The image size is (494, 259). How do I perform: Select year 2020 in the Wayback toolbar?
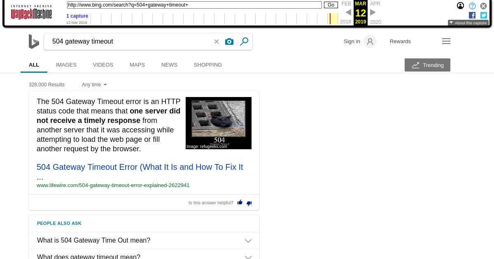(x=375, y=22)
